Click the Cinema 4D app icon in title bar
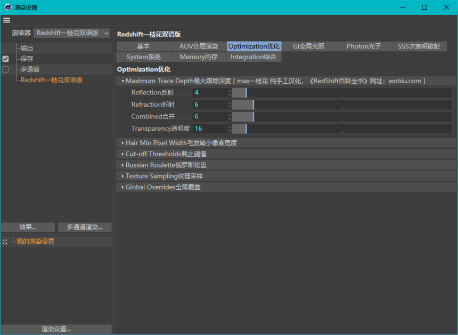This screenshot has width=458, height=335. click(x=8, y=7)
